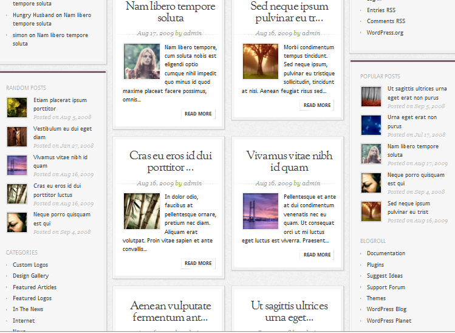Open WordPress Planet in Blogroll
The height and width of the screenshot is (333, 455).
389,320
